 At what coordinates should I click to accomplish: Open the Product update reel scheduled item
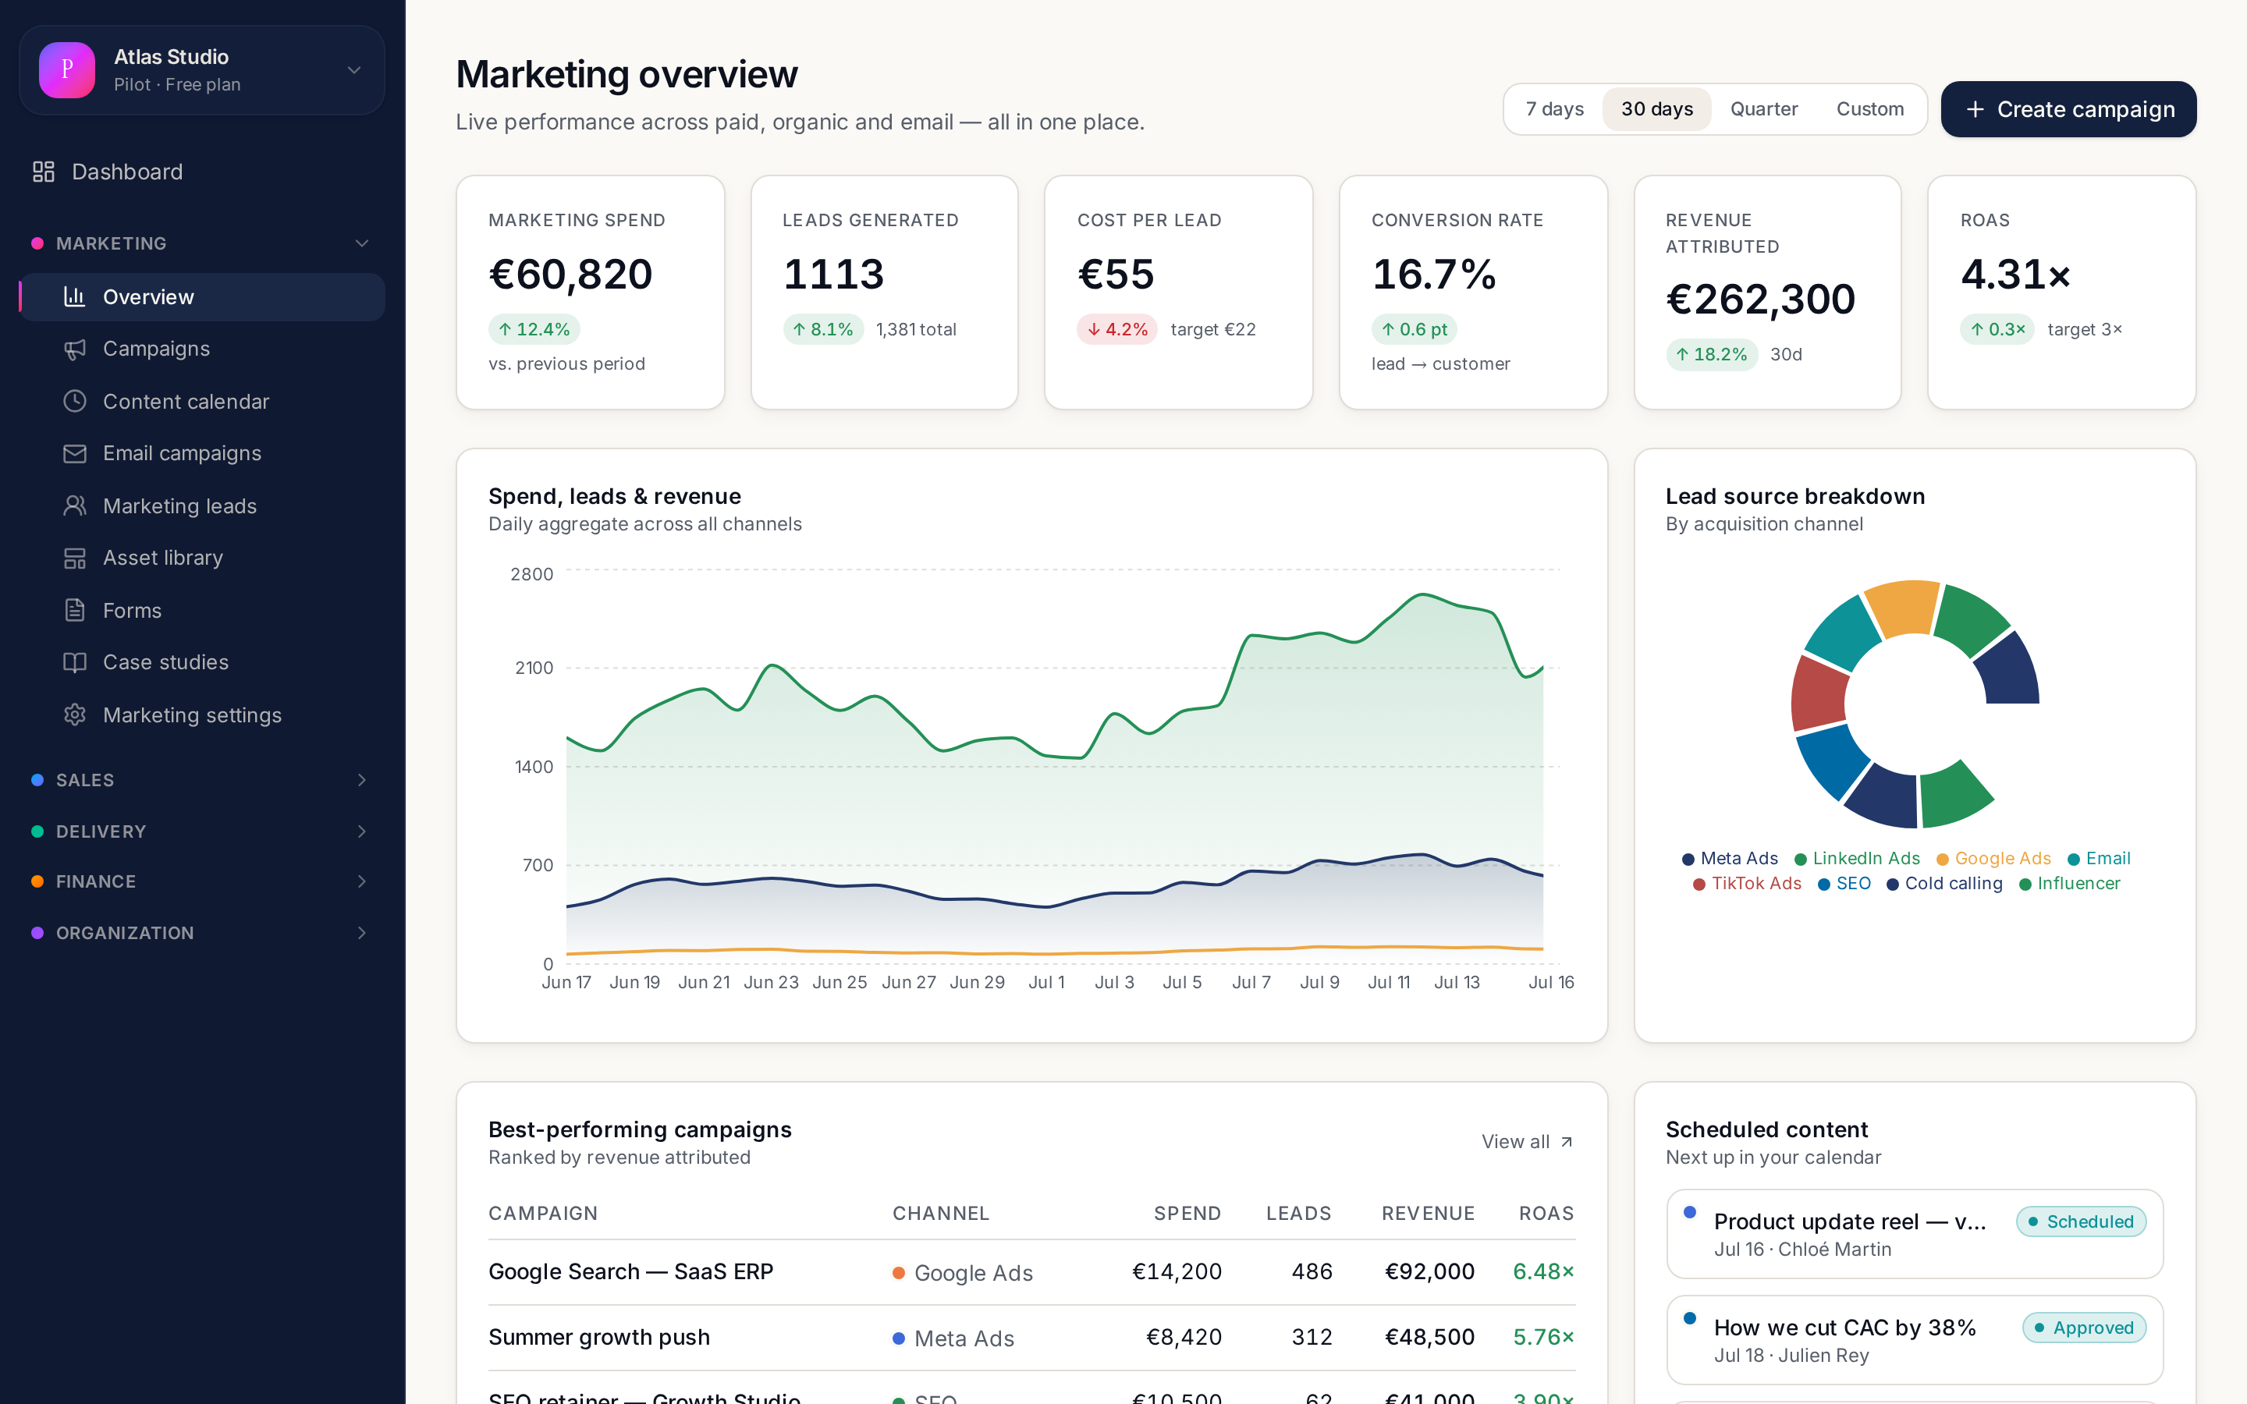pyautogui.click(x=1915, y=1234)
